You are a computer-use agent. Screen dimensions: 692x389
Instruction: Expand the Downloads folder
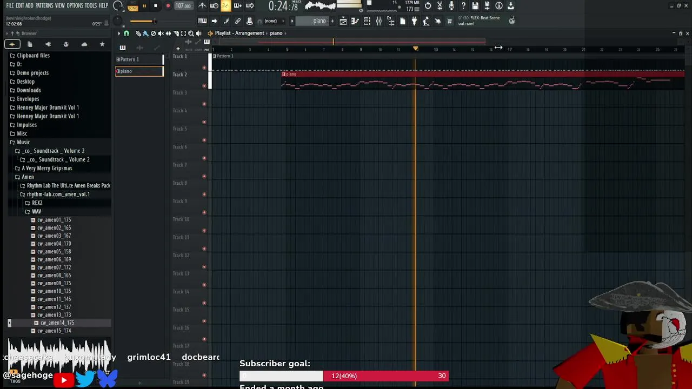[29, 90]
